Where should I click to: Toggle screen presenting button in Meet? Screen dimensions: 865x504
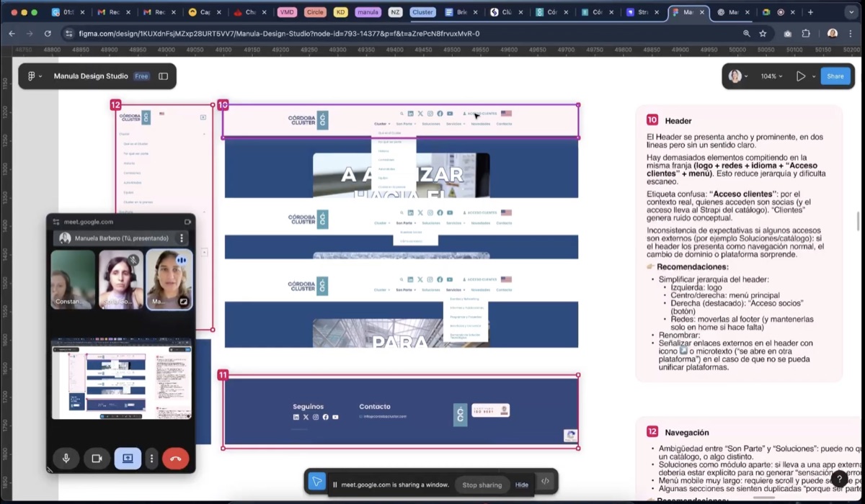(x=128, y=459)
